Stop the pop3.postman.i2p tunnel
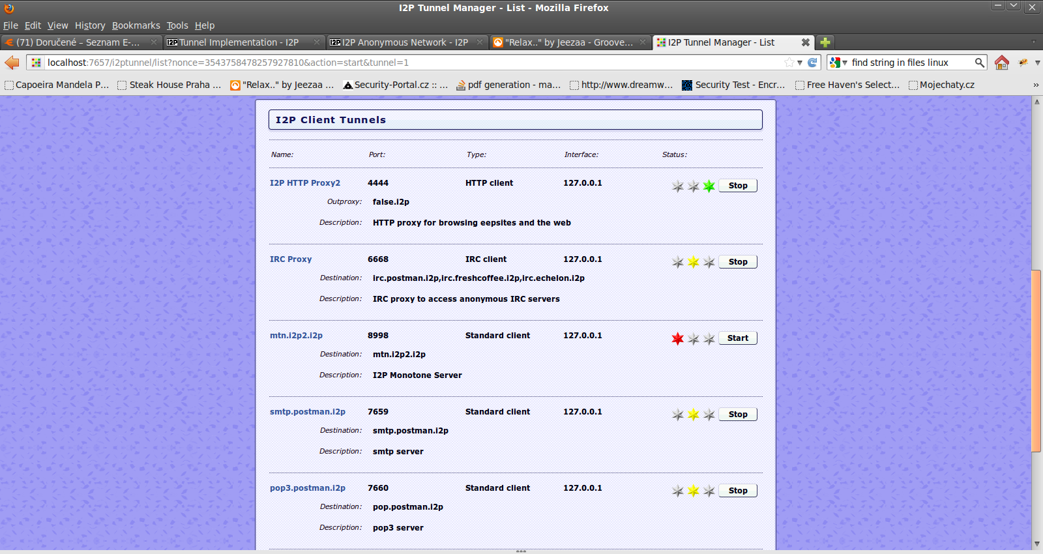The height and width of the screenshot is (554, 1043). point(738,491)
